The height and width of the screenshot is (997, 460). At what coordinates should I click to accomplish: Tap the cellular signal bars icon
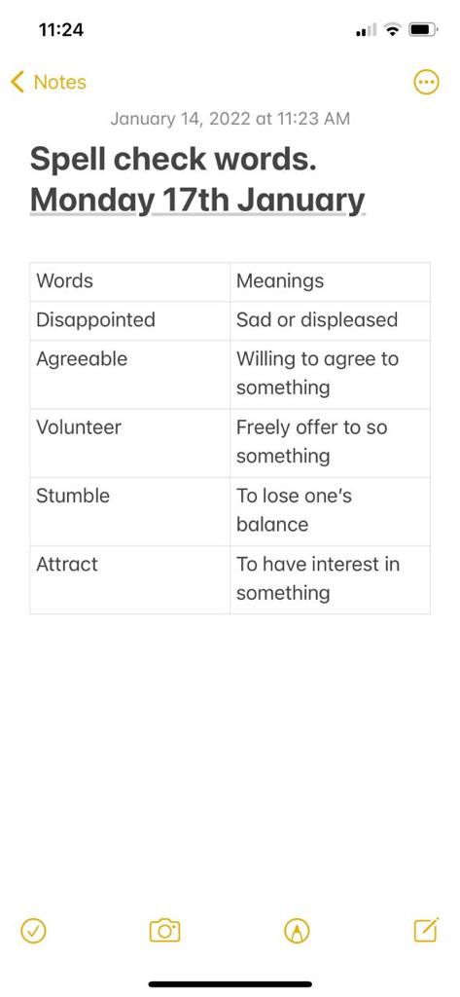(367, 30)
